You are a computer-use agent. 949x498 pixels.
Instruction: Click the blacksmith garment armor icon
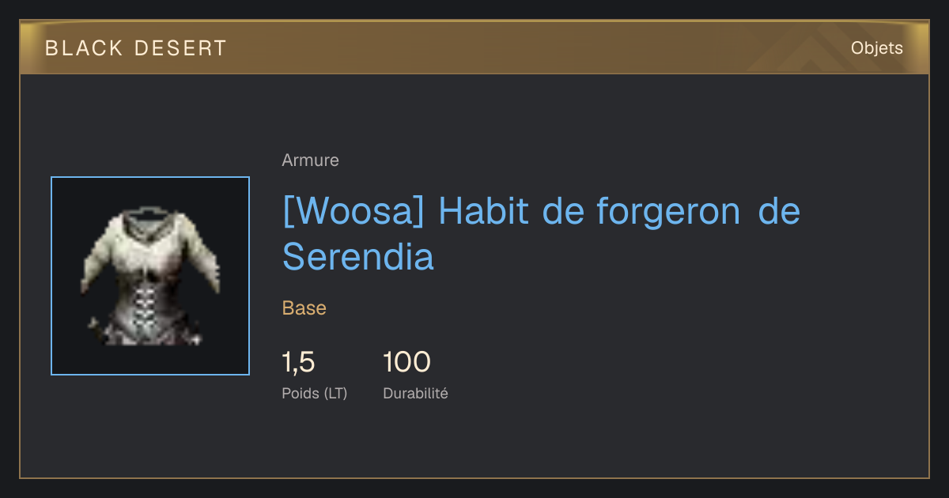click(x=150, y=276)
